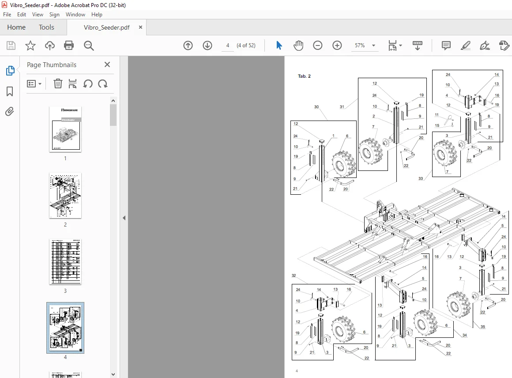Expand the fit page dropdown arrow
The height and width of the screenshot is (378, 512).
click(x=401, y=45)
